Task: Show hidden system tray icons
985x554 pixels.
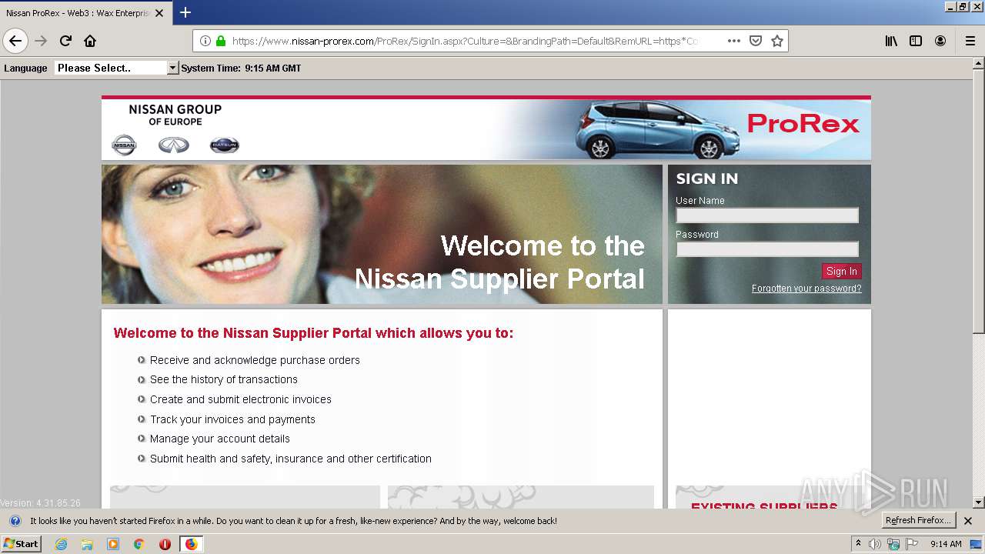Action: pos(858,544)
